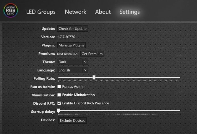Click Exclude Devices button
Image resolution: width=197 pixels, height=134 pixels.
tap(73, 120)
